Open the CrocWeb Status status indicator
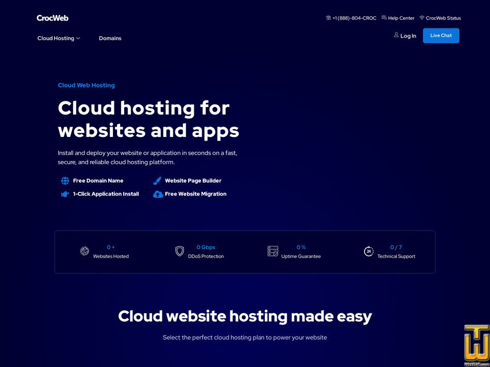Viewport: 490px width, 367px height. [x=440, y=18]
